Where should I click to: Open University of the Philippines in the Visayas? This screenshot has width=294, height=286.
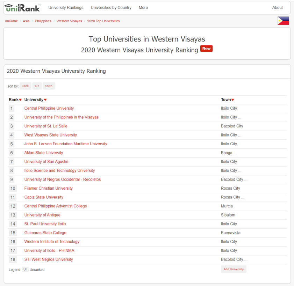(x=61, y=117)
